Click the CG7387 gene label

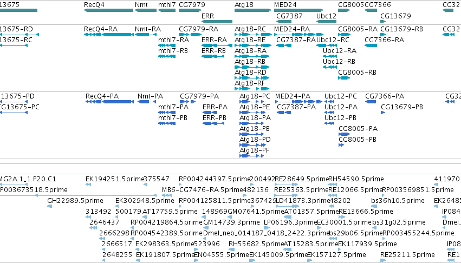(289, 16)
